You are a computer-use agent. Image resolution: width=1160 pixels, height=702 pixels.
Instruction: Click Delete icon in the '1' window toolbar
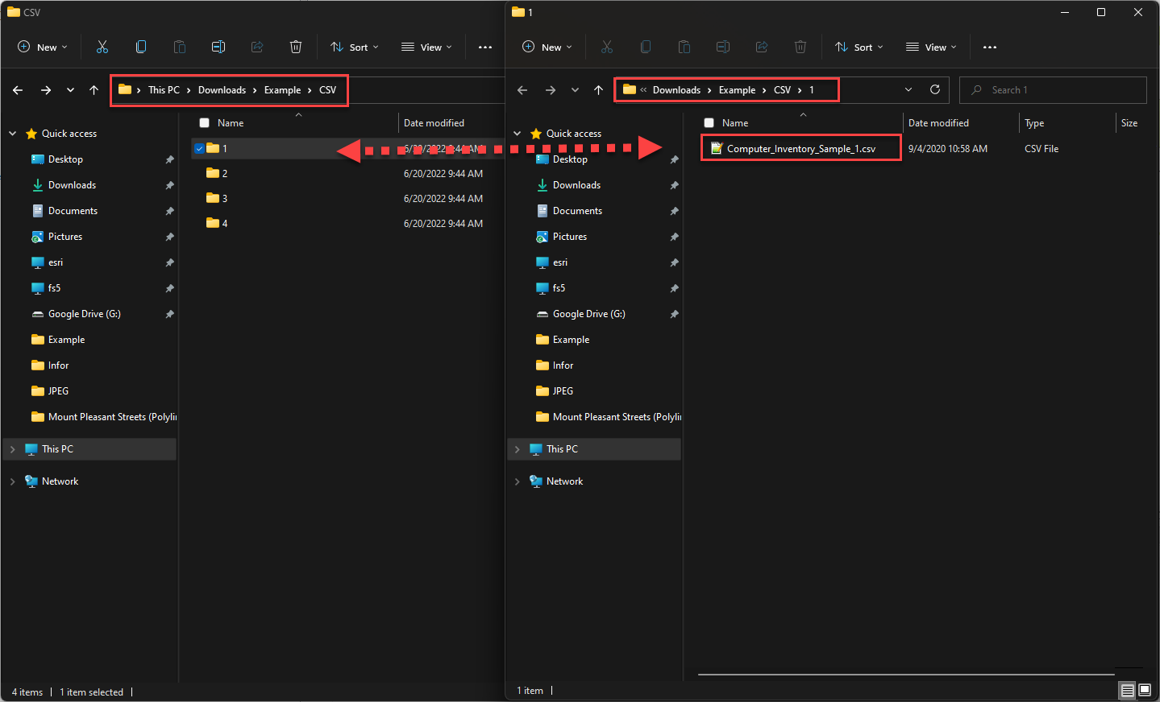(x=800, y=47)
